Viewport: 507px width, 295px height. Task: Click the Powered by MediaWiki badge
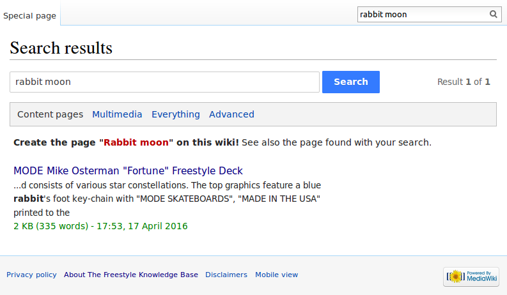pyautogui.click(x=471, y=276)
